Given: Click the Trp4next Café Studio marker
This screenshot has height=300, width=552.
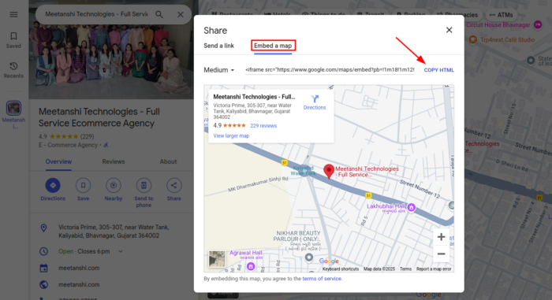Looking at the screenshot, I should [x=473, y=39].
